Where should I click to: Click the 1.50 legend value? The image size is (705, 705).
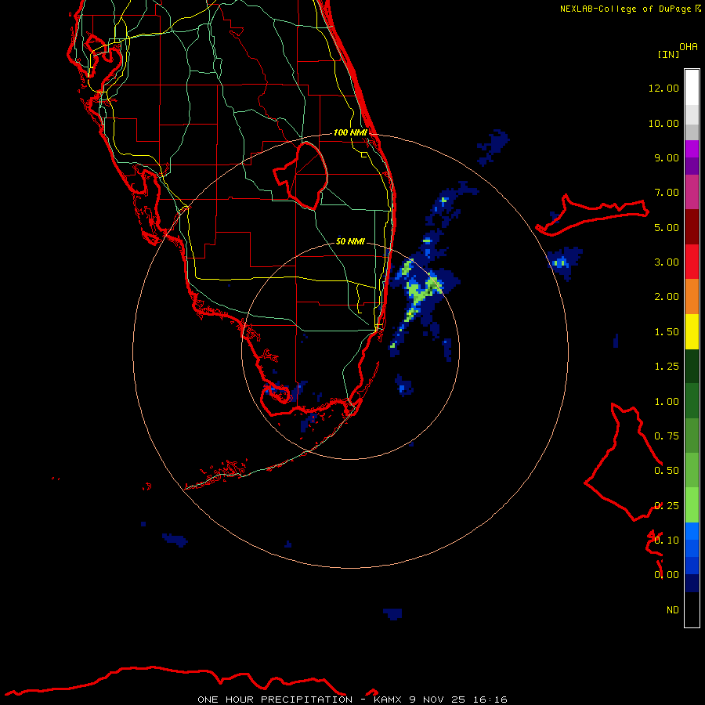(667, 332)
